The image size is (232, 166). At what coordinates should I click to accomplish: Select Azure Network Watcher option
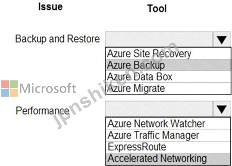pyautogui.click(x=168, y=123)
